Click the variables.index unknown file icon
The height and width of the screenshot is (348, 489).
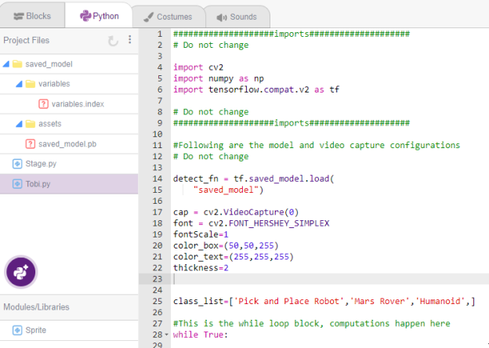pos(43,103)
